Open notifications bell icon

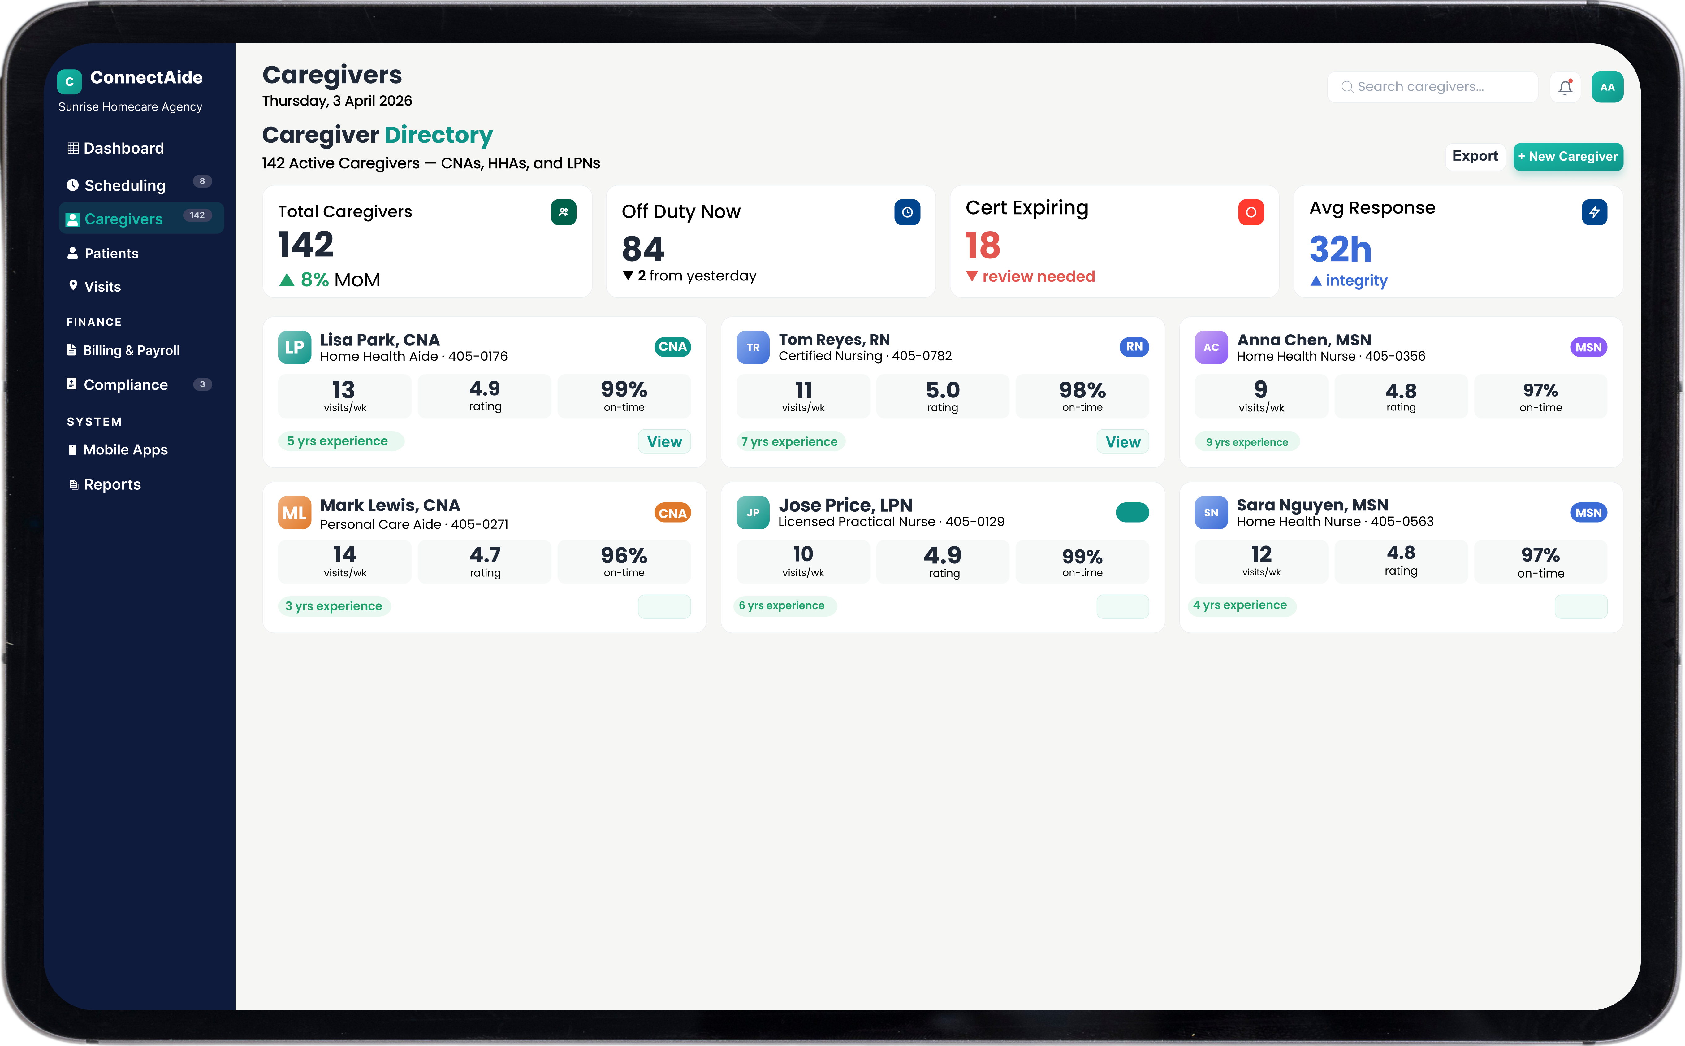1565,87
